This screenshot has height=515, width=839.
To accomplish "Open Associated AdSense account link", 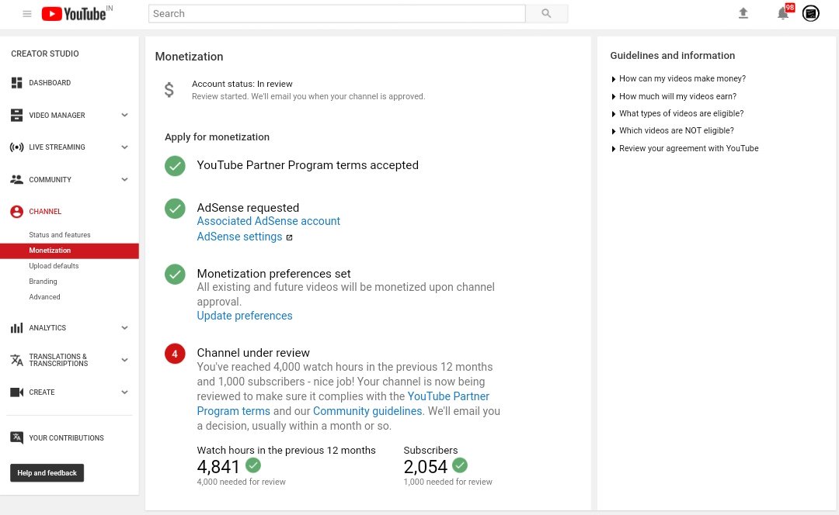I will coord(269,221).
